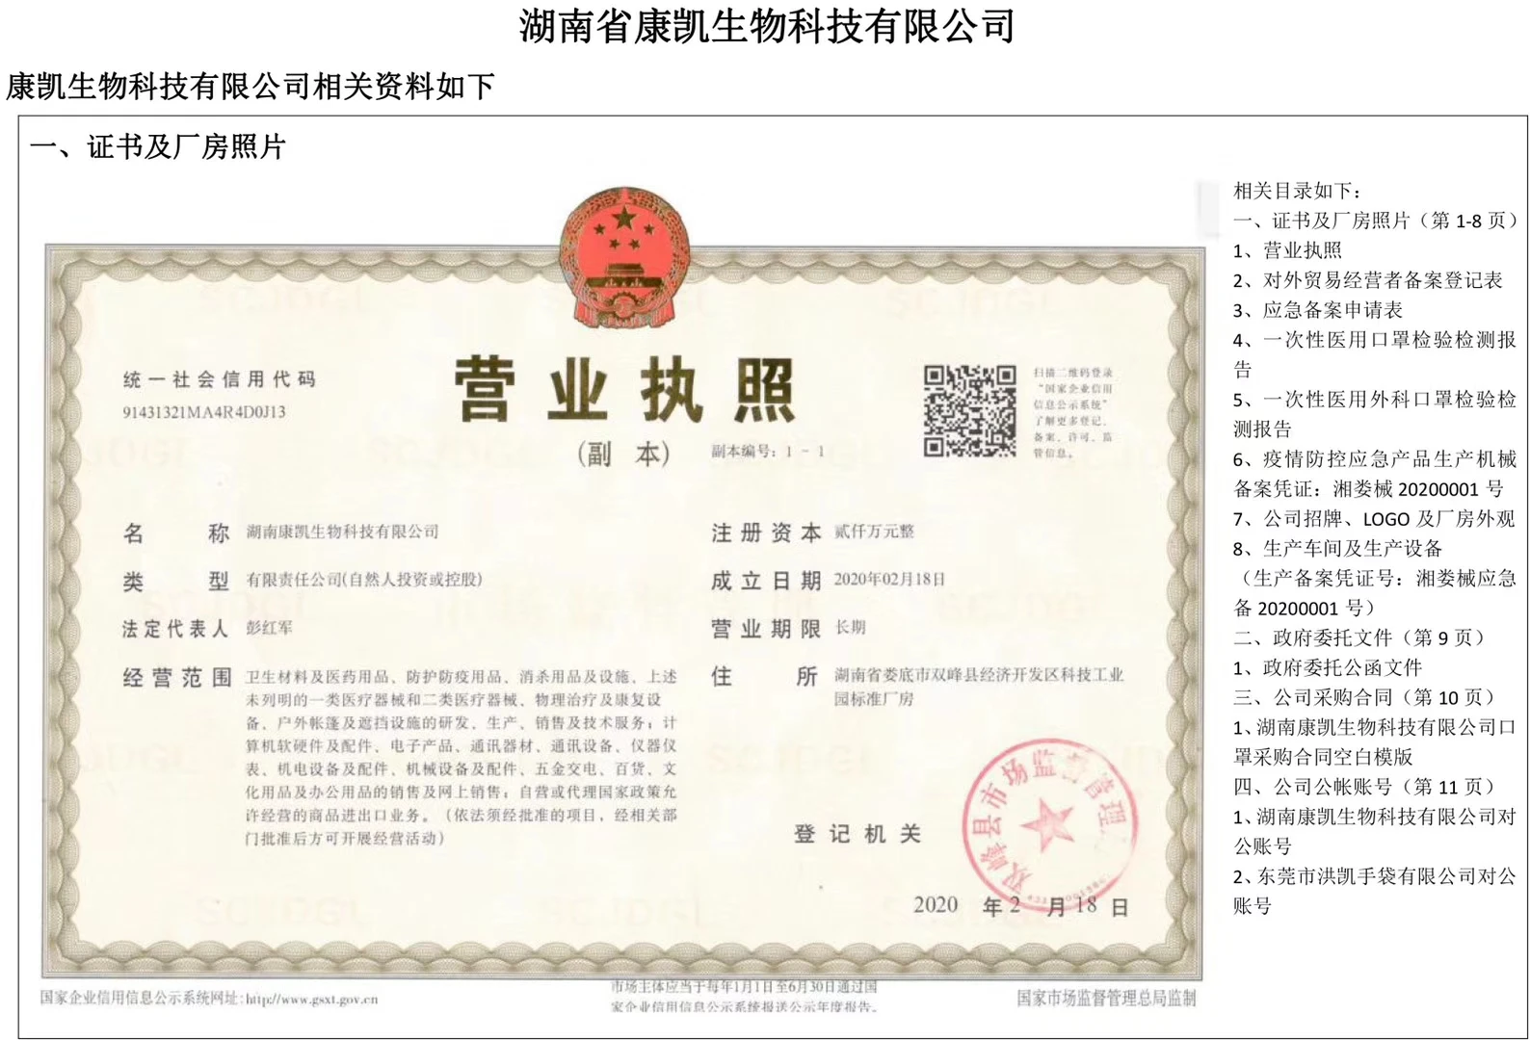
Task: Click the business term value 长期
Action: tap(850, 628)
